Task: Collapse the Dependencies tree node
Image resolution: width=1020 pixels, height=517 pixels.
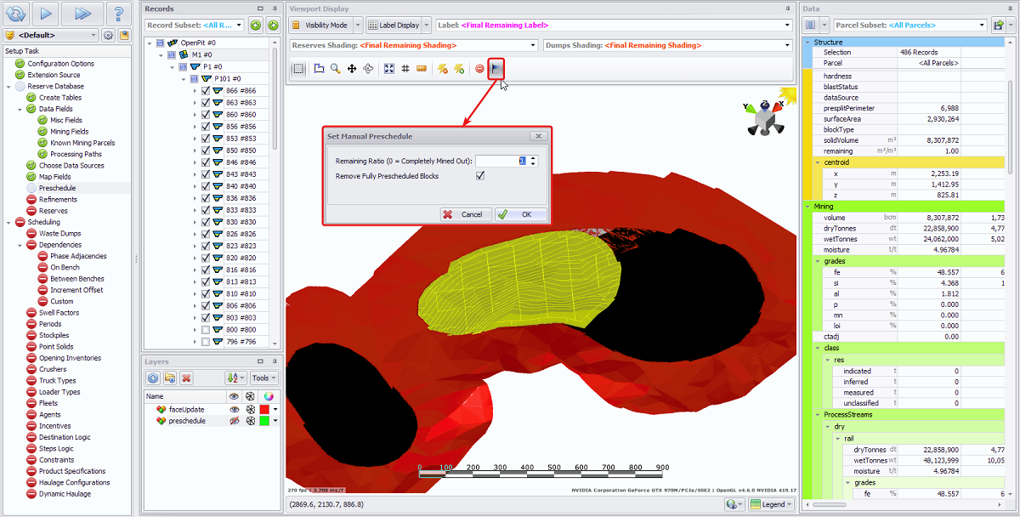Action: coord(20,245)
